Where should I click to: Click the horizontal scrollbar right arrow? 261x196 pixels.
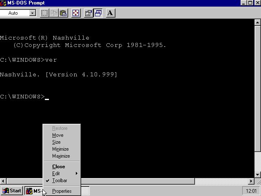[251, 181]
